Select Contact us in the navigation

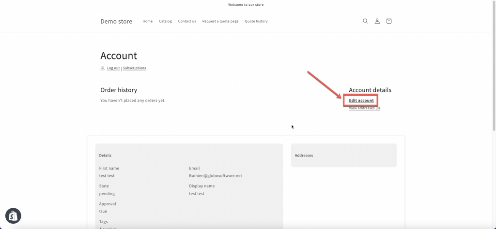[x=187, y=21]
